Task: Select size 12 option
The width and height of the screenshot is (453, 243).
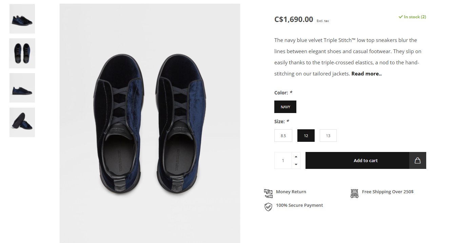Action: click(306, 136)
